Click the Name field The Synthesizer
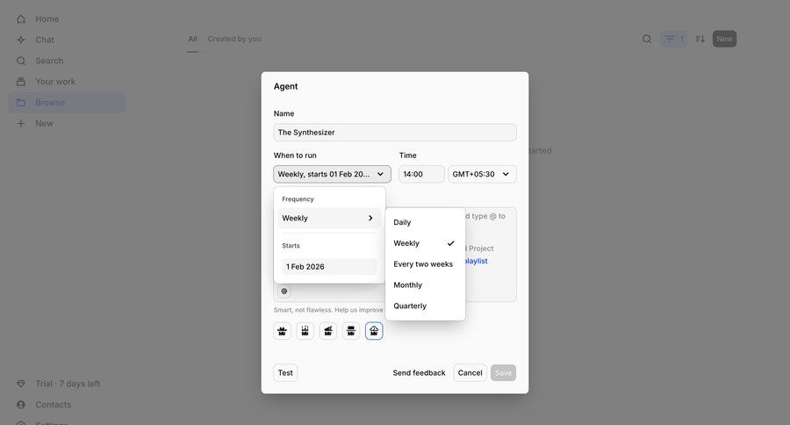The width and height of the screenshot is (790, 425). tap(395, 132)
